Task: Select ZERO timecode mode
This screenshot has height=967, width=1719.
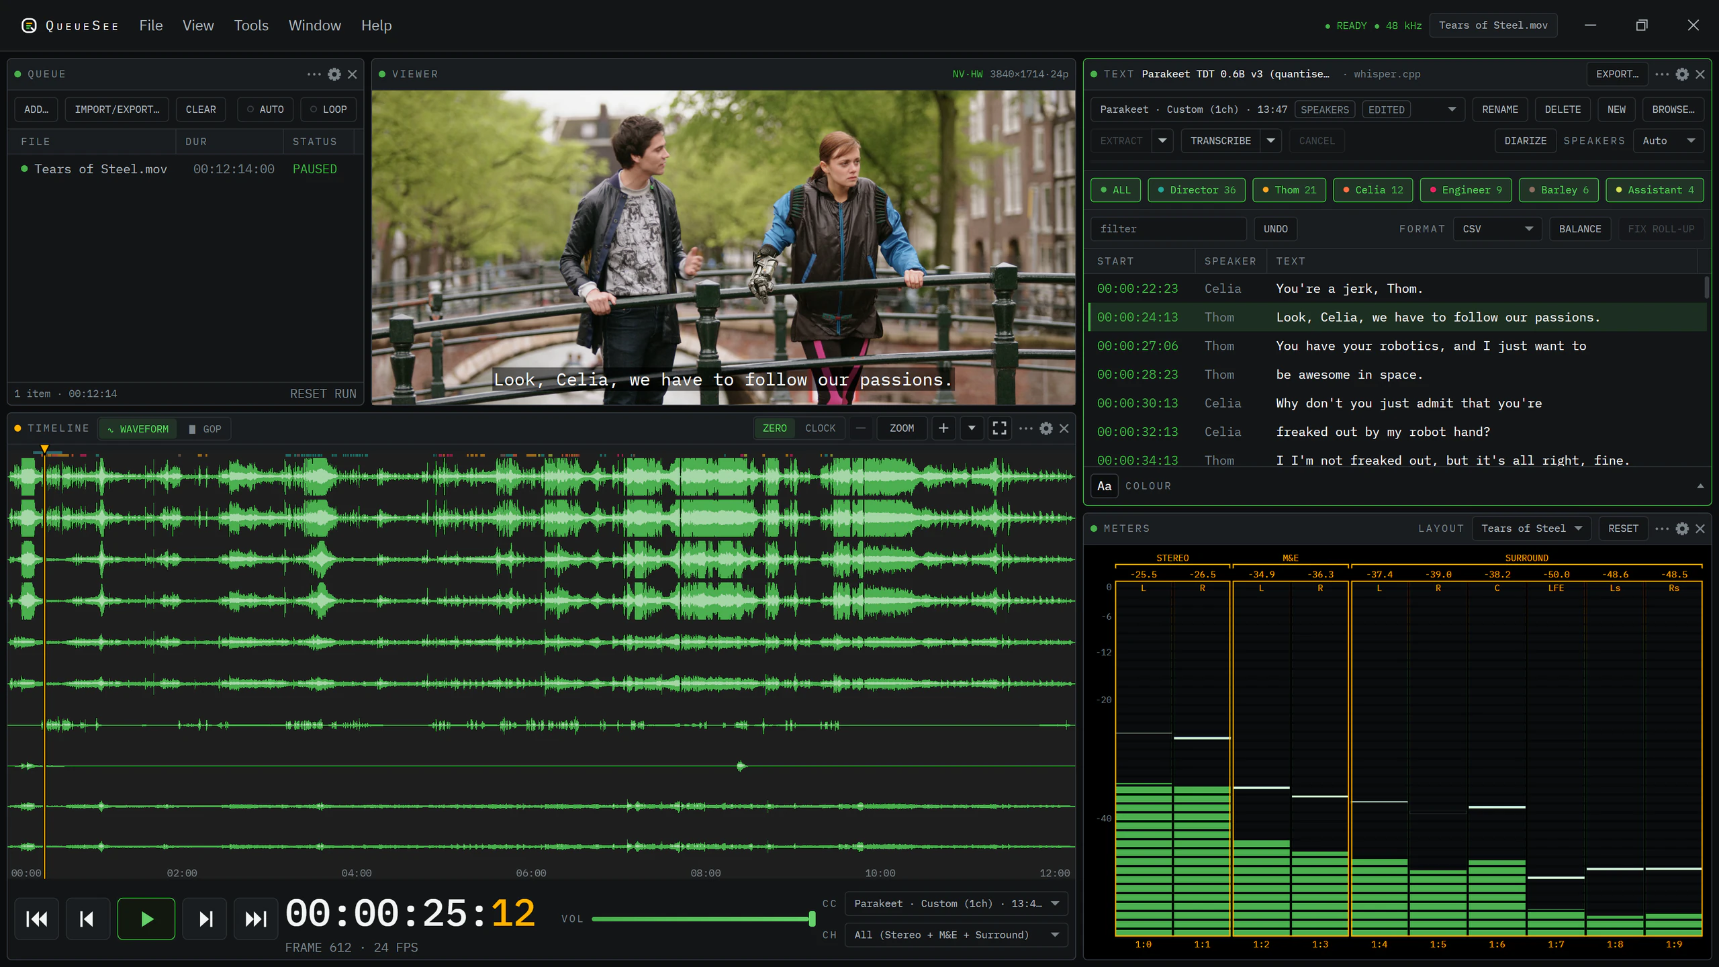Action: 774,428
